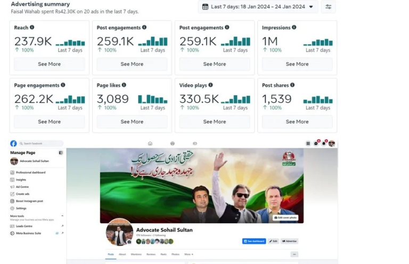This screenshot has width=409, height=264.
Task: Open the Facebook apps grid menu
Action: coord(308,143)
